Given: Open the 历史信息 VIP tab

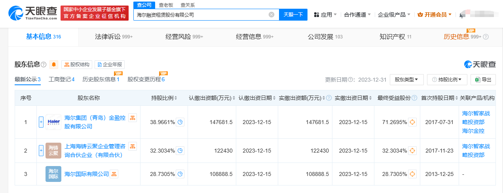Looking at the screenshot, I should point(462,37).
